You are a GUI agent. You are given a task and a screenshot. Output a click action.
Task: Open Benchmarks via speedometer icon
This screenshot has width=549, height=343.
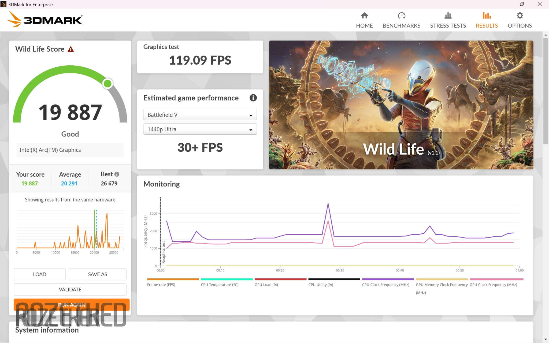tap(401, 16)
